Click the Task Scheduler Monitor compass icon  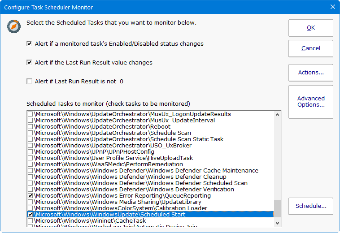[x=14, y=26]
